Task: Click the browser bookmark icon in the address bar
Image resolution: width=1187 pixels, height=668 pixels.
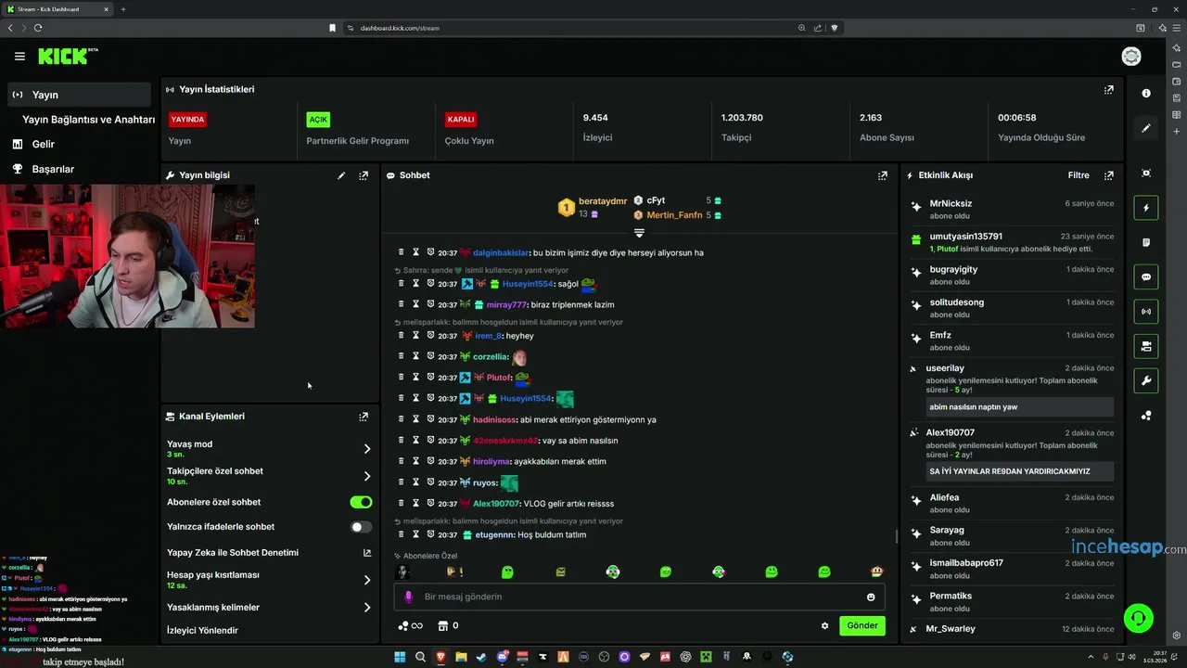Action: (x=332, y=28)
